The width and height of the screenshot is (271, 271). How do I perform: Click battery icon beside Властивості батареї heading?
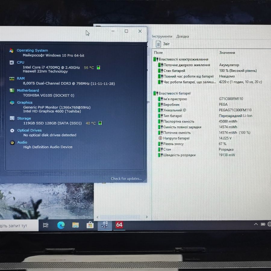tap(156, 93)
